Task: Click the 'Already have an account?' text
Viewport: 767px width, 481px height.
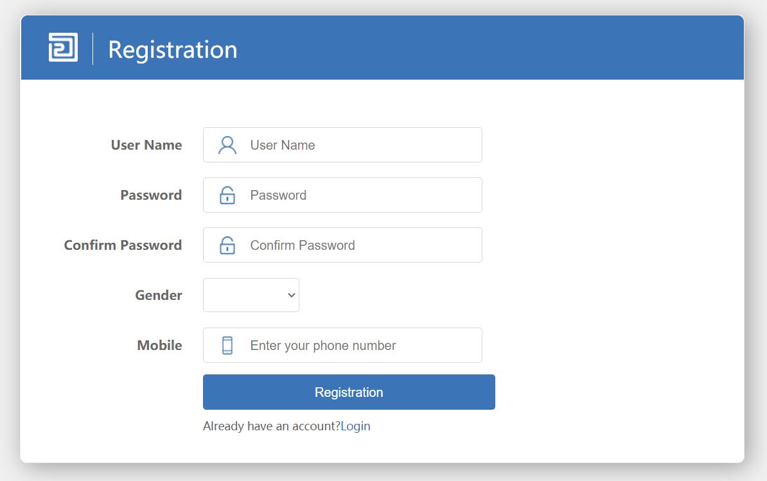Action: (x=271, y=426)
